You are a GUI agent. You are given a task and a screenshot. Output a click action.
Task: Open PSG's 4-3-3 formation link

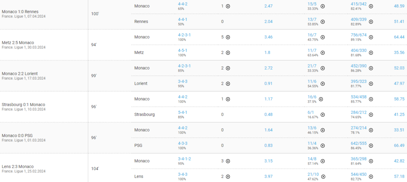pos(182,143)
